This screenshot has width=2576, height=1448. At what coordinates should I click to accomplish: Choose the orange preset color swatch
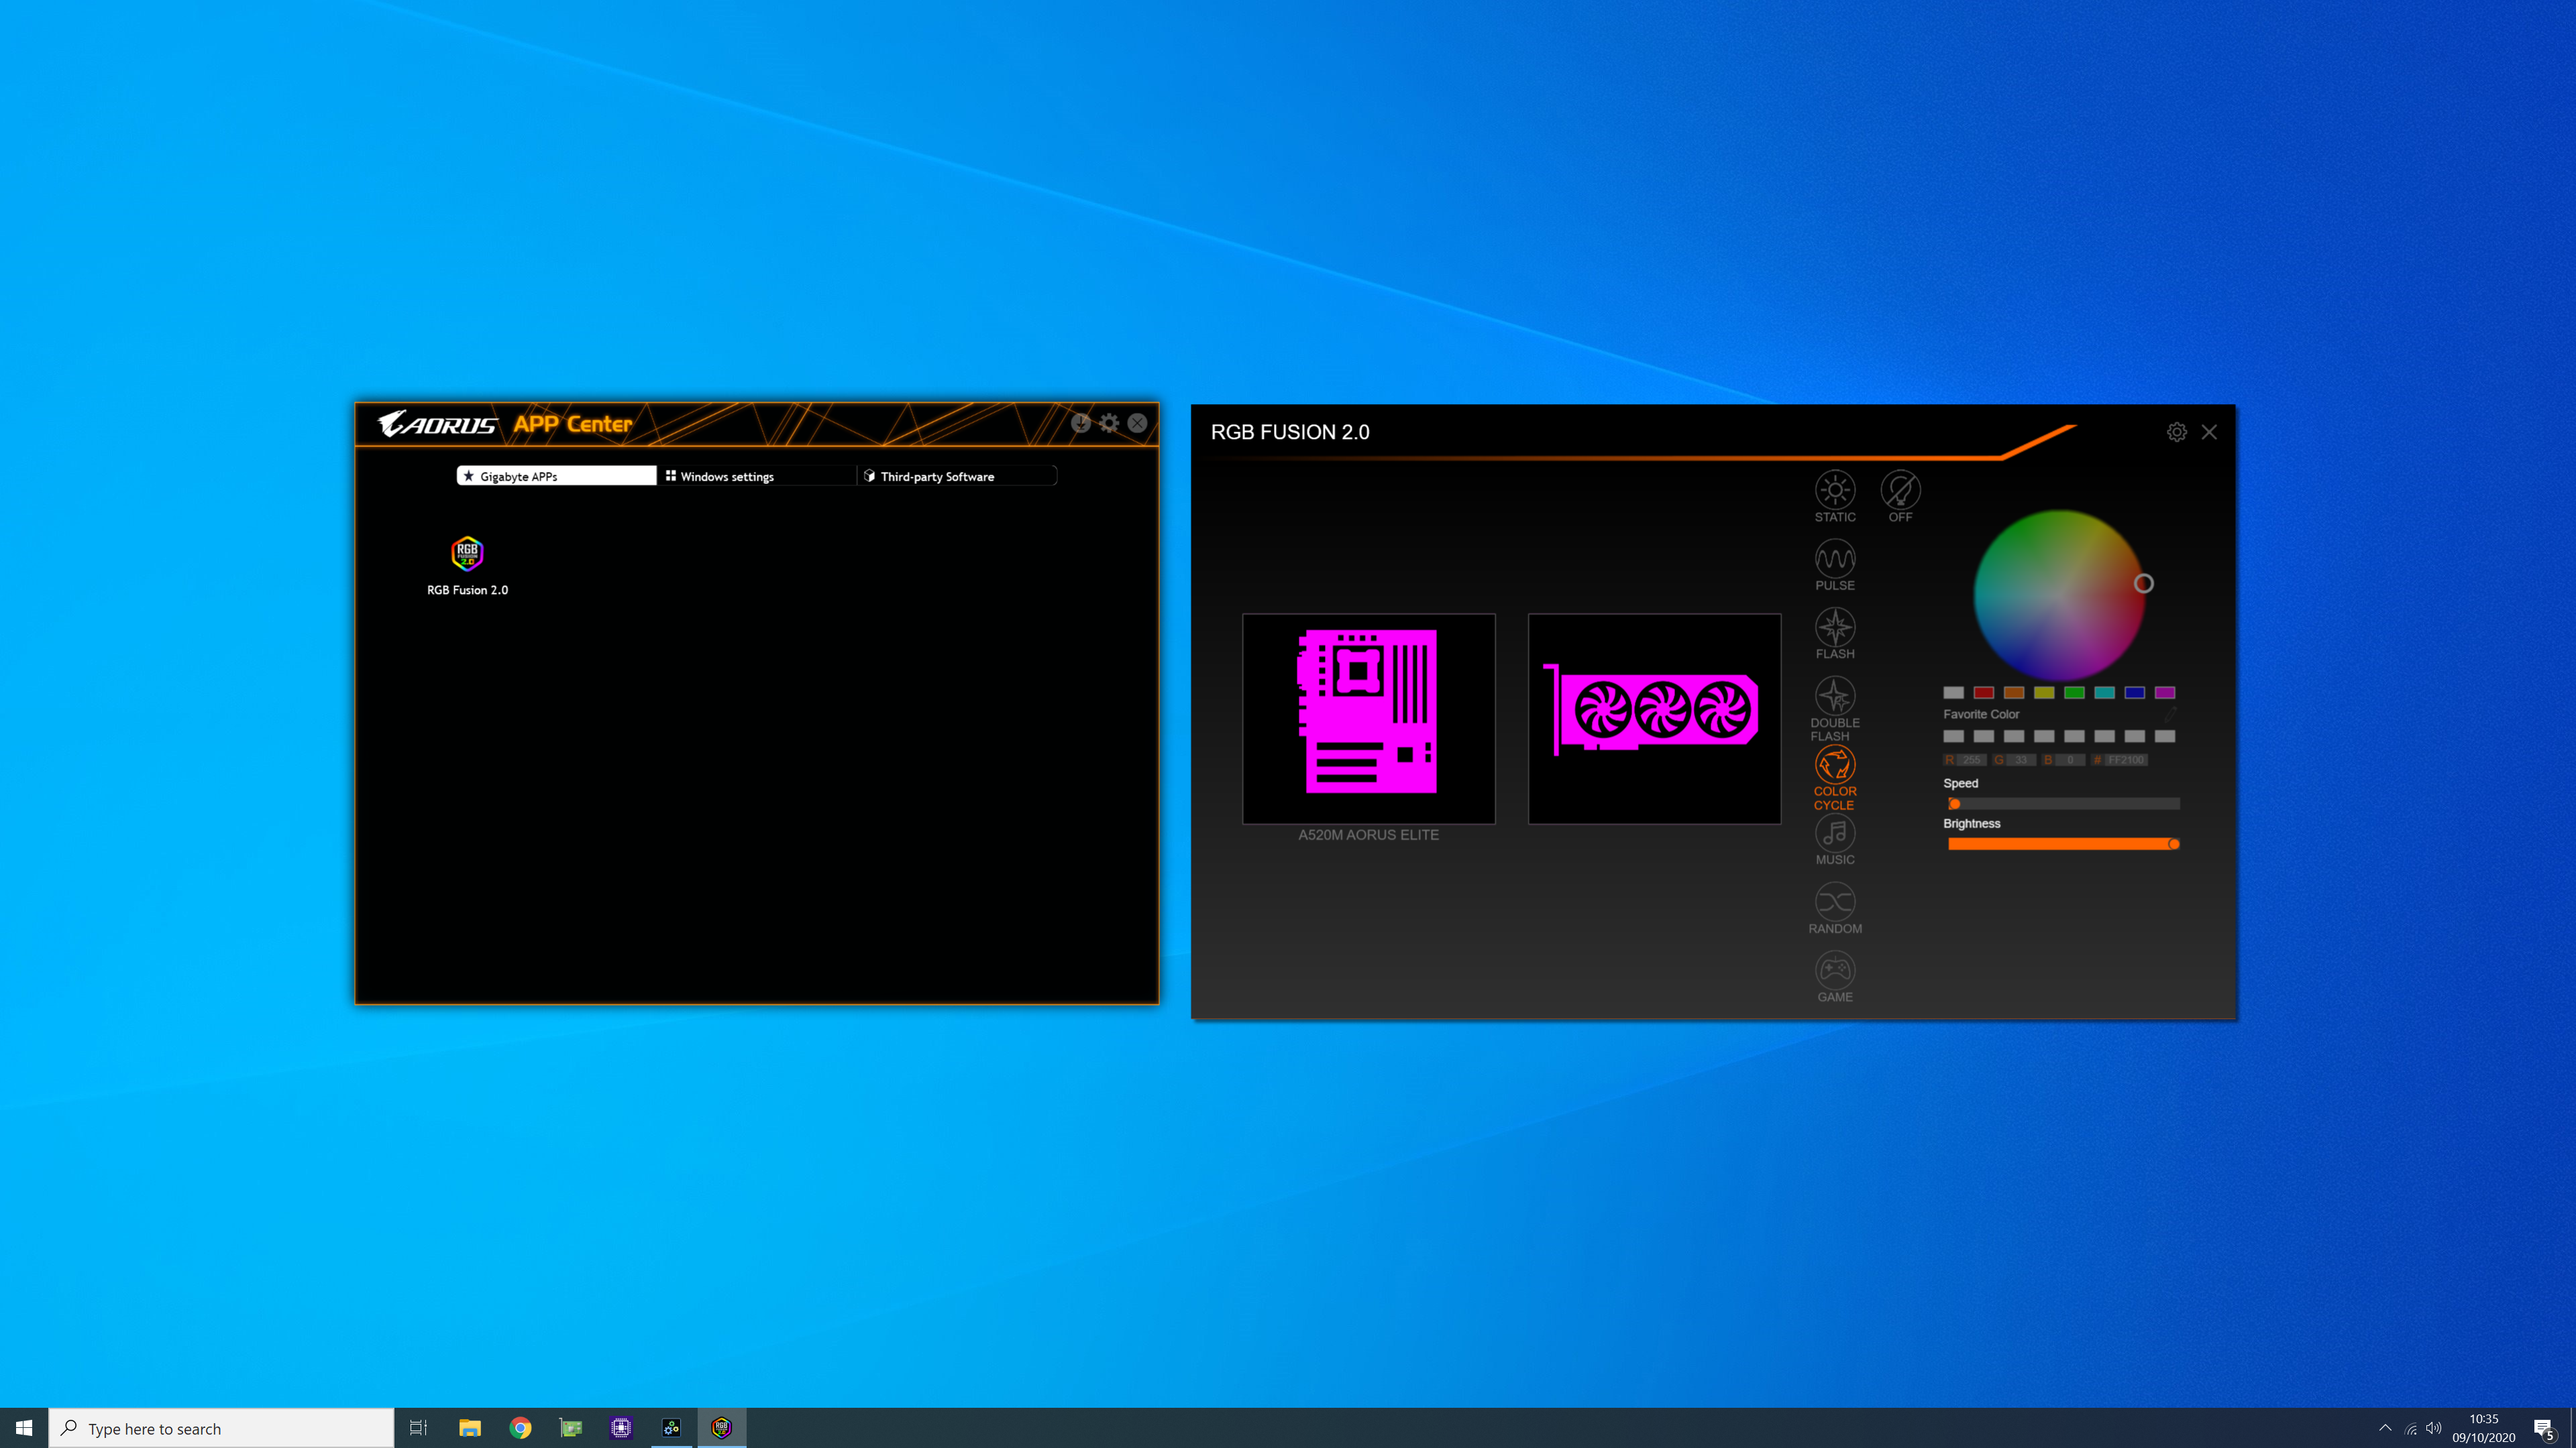pyautogui.click(x=2014, y=692)
